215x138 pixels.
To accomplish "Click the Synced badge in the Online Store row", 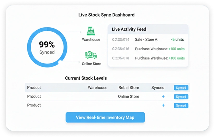I will tap(181, 97).
